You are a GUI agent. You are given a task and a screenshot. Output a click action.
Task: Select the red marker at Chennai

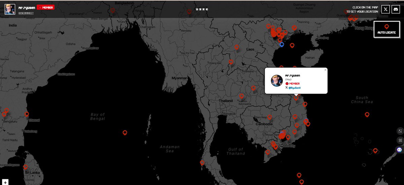[x=27, y=114]
